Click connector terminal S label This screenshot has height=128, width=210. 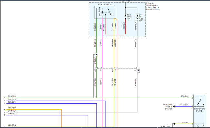click(x=115, y=70)
